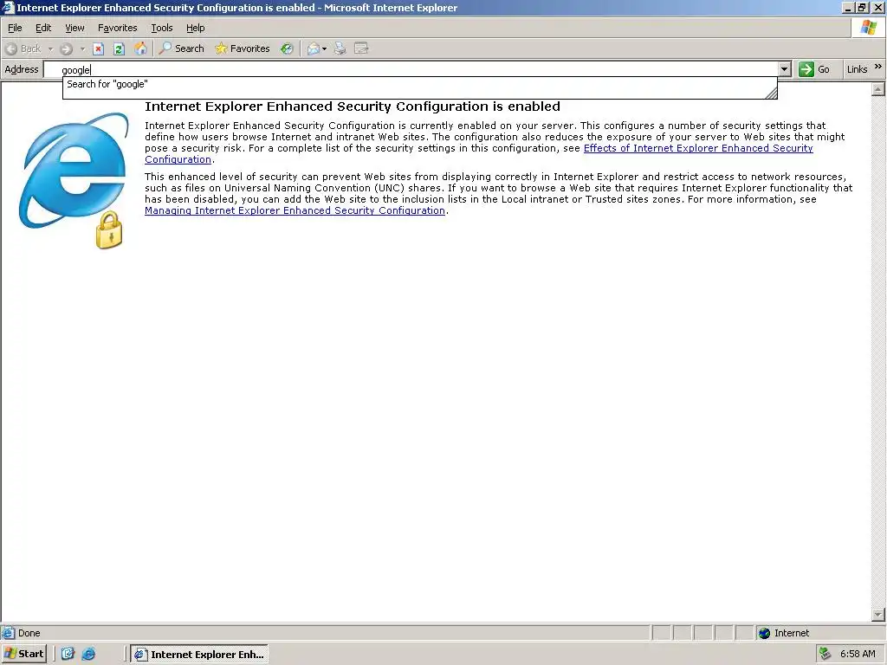887x665 pixels.
Task: Open the Edit menu
Action: [43, 28]
